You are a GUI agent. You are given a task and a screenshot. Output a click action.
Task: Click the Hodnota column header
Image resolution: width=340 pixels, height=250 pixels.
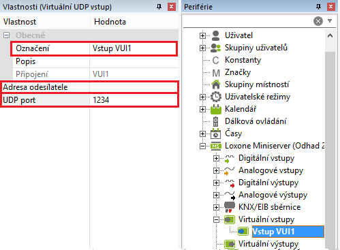point(134,22)
